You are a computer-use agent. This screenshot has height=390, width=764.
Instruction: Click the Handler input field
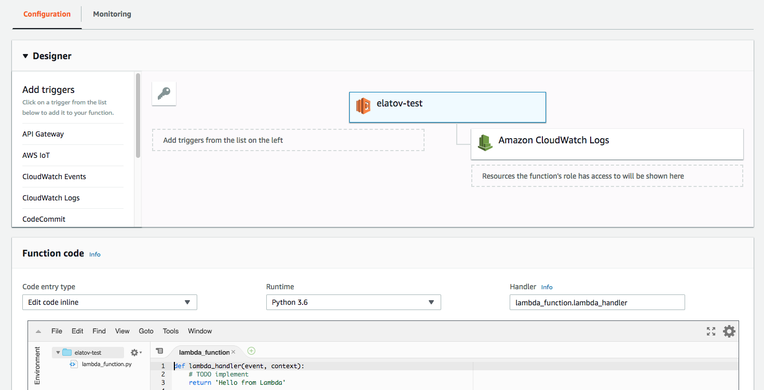[597, 302]
